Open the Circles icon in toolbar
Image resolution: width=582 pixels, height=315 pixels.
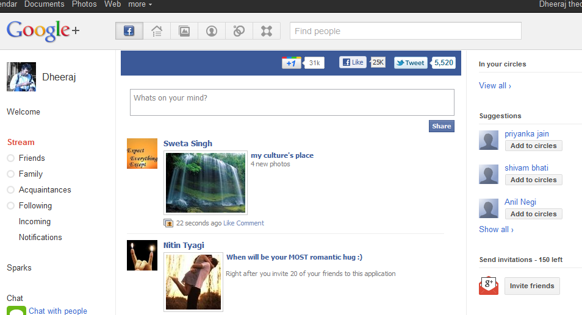point(239,30)
